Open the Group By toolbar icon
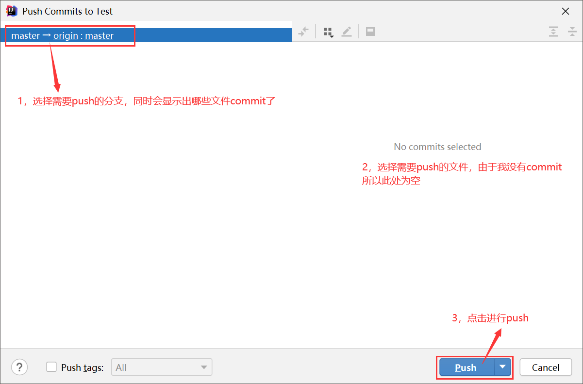The height and width of the screenshot is (384, 583). [x=328, y=32]
